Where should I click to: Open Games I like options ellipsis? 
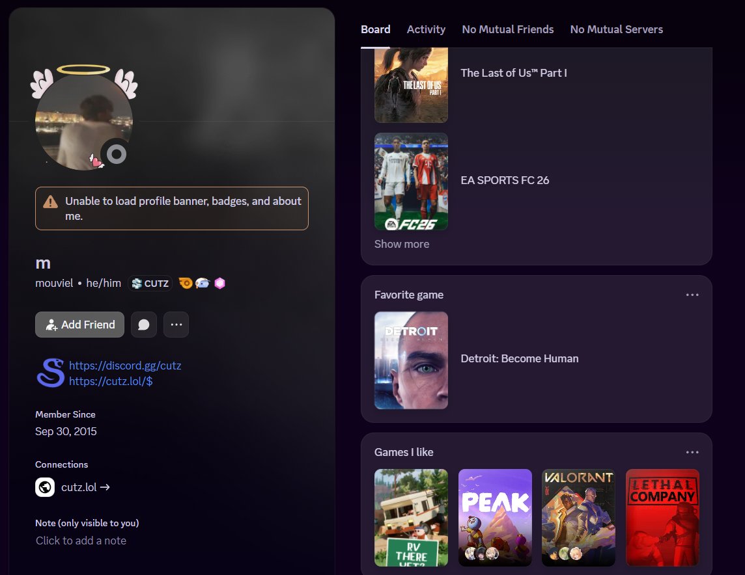tap(692, 452)
